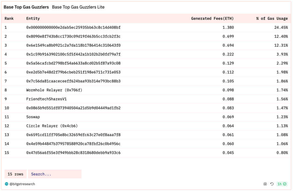The height and width of the screenshot is (191, 293).
Task: Select the Wormhole Relayer (0x706f) entry
Action: pos(54,90)
